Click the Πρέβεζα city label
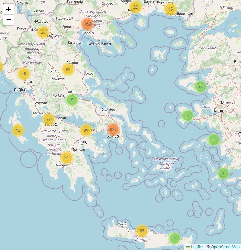Image resolution: width=241 pixels, height=250 pixels. click(20, 90)
